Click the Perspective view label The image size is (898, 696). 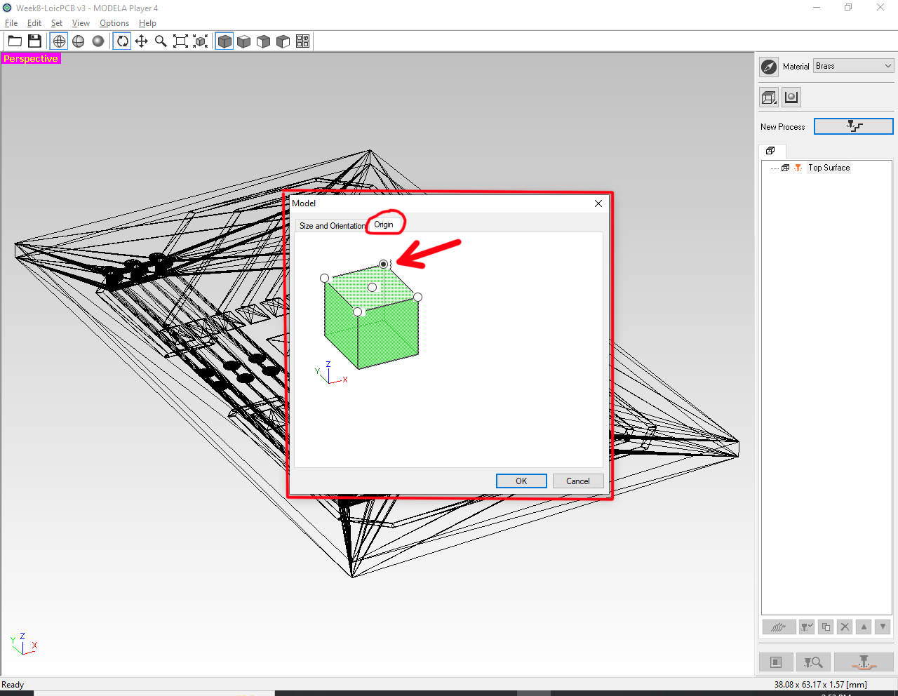(31, 58)
